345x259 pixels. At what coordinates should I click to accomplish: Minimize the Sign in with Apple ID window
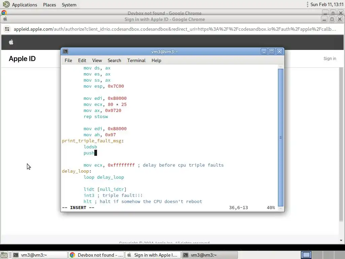click(x=324, y=19)
